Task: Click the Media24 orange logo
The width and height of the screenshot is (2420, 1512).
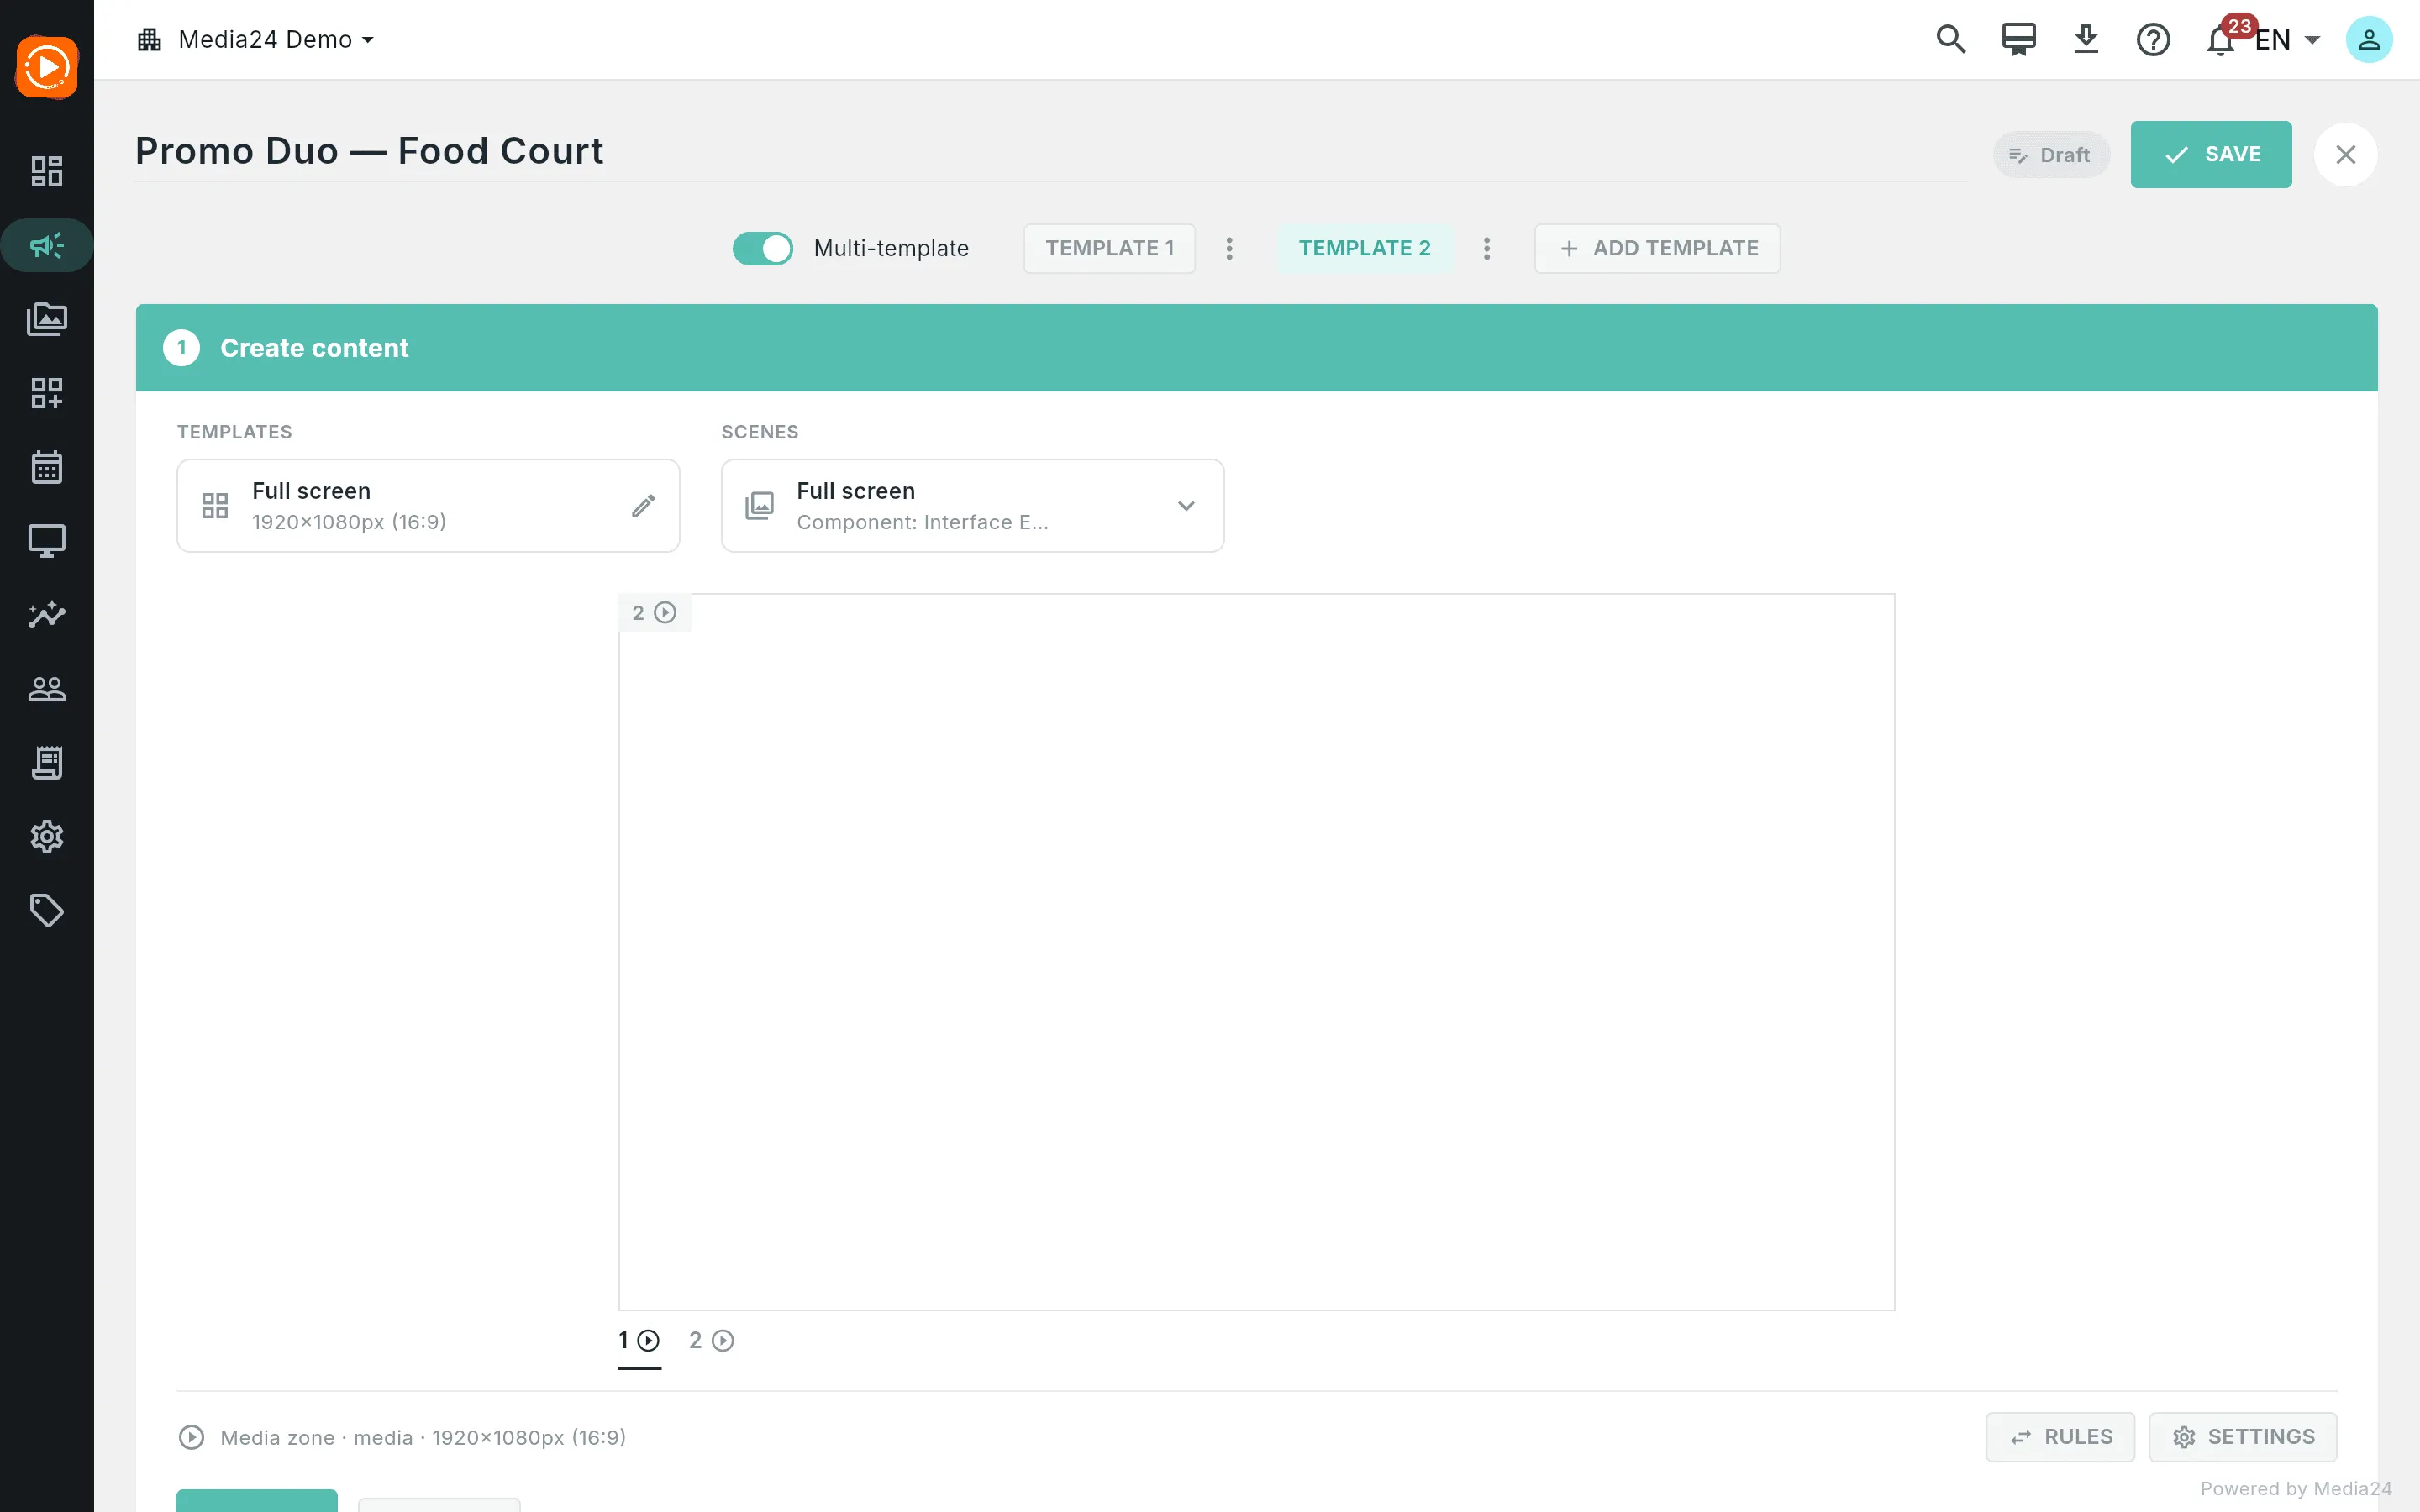Action: pos(46,67)
